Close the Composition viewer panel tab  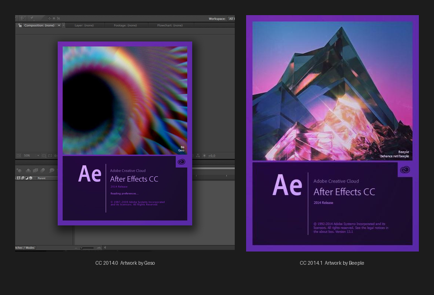(x=64, y=26)
